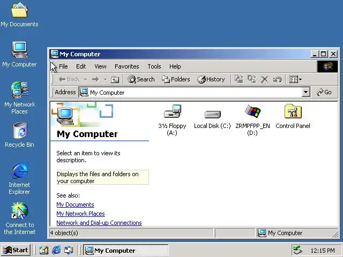The width and height of the screenshot is (343, 257).
Task: Click the My Computer heading in left panel
Action: click(x=87, y=134)
